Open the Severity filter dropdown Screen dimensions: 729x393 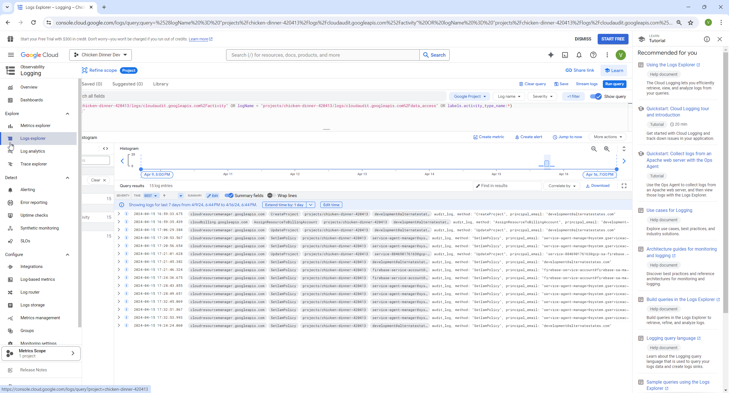tap(542, 97)
